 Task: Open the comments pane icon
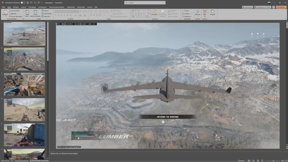[x=273, y=7]
